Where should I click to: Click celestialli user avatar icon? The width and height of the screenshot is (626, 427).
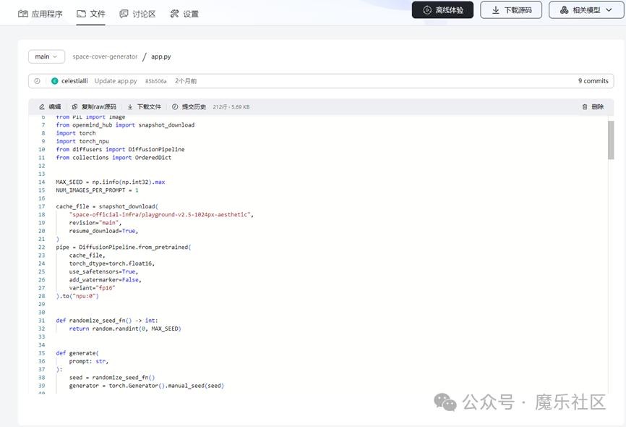(55, 81)
